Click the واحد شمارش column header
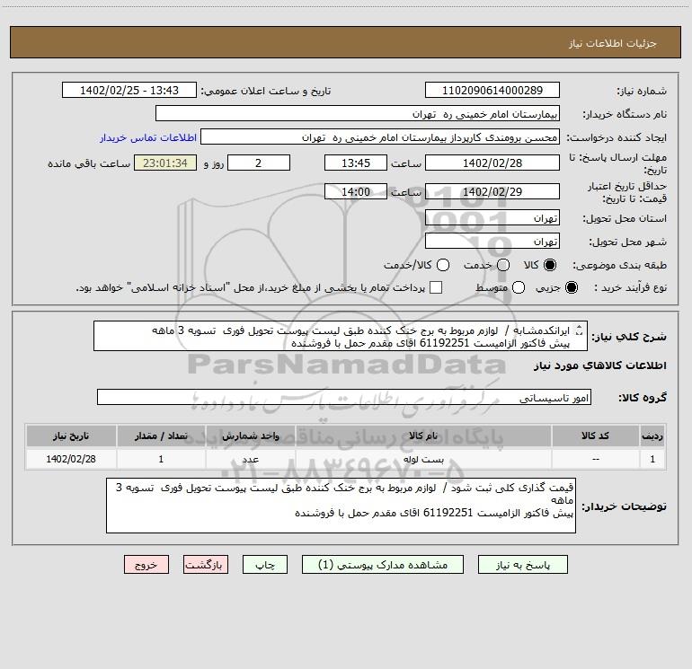The height and width of the screenshot is (669, 692). (x=251, y=436)
